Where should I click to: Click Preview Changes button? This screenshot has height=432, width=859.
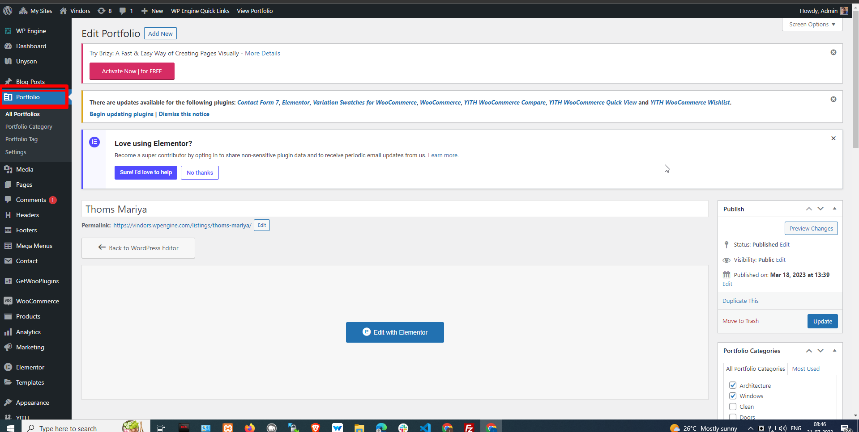pos(811,228)
